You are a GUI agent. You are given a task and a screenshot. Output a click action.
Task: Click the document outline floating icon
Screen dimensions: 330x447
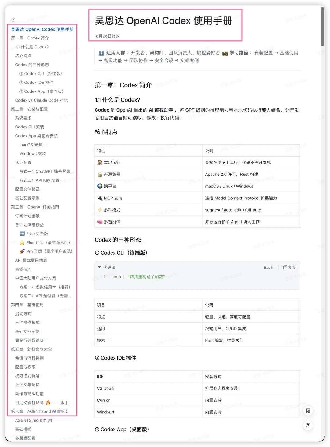[x=308, y=411]
